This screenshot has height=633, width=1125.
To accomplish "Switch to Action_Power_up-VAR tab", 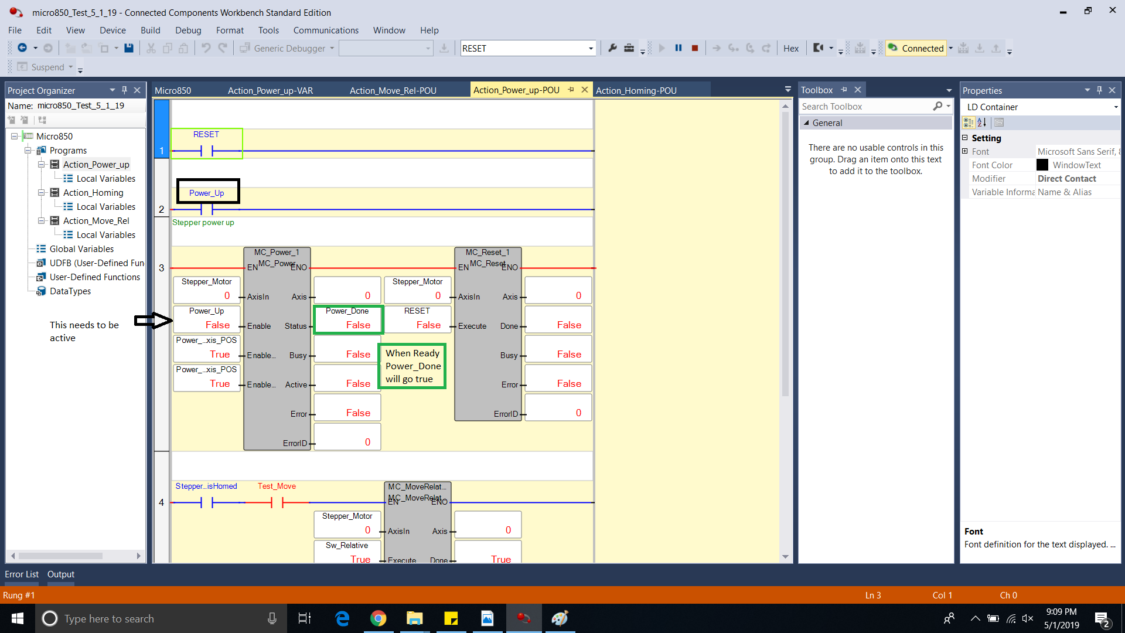I will (270, 90).
